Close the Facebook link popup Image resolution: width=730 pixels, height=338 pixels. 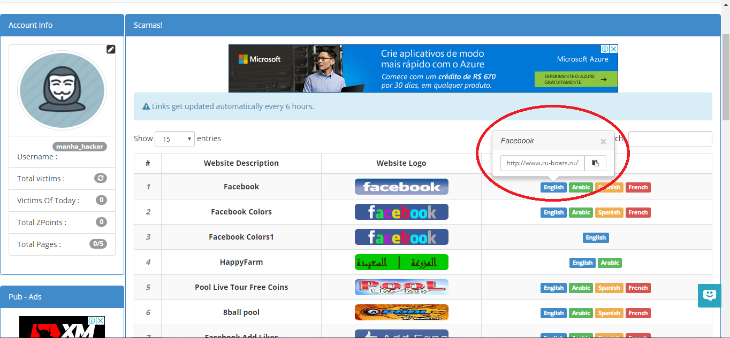(603, 141)
